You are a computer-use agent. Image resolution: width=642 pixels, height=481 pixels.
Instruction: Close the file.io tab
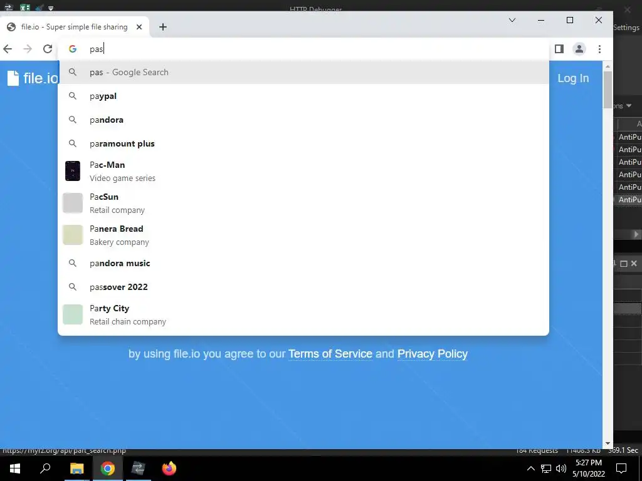click(x=139, y=27)
